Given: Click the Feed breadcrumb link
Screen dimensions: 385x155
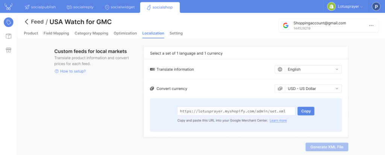Looking at the screenshot, I should [x=37, y=22].
